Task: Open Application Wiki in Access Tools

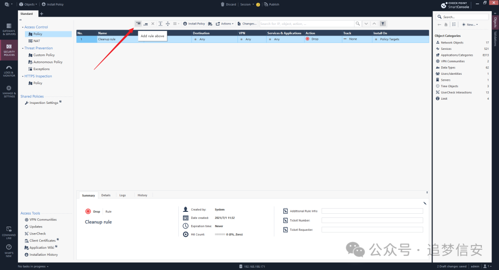Action: click(x=41, y=248)
